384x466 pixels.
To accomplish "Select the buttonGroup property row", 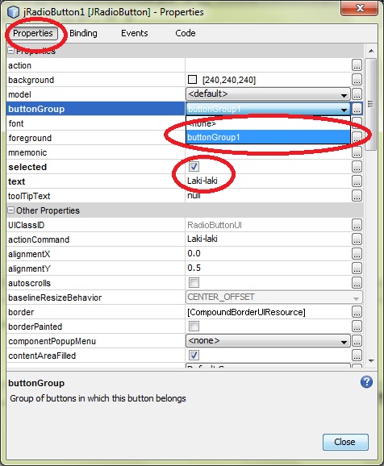I will pyautogui.click(x=95, y=109).
